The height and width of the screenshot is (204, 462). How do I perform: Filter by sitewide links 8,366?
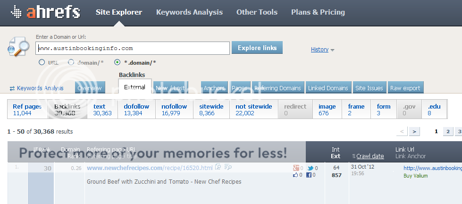(211, 110)
